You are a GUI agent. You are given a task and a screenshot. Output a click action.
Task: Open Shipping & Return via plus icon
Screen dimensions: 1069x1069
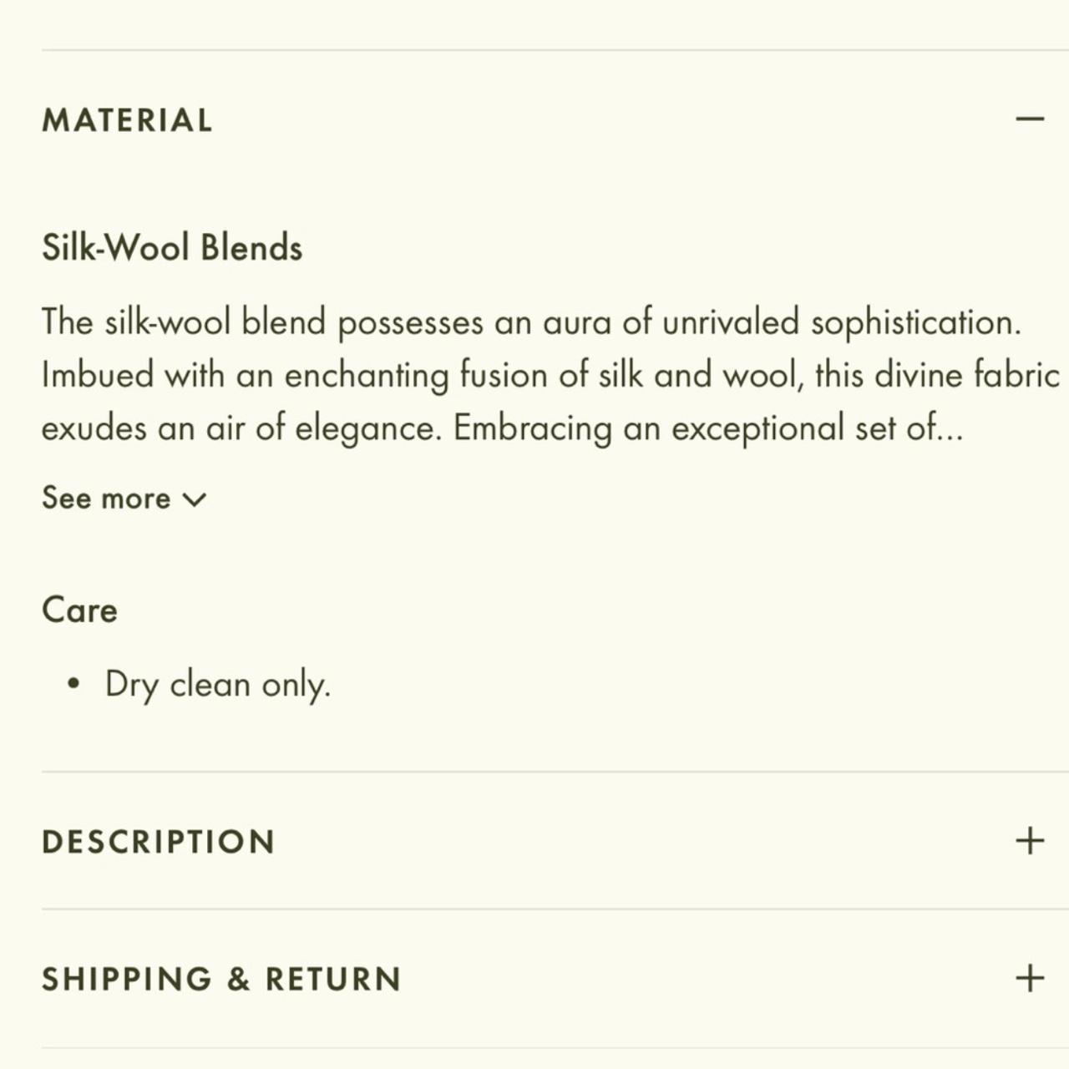[1030, 978]
